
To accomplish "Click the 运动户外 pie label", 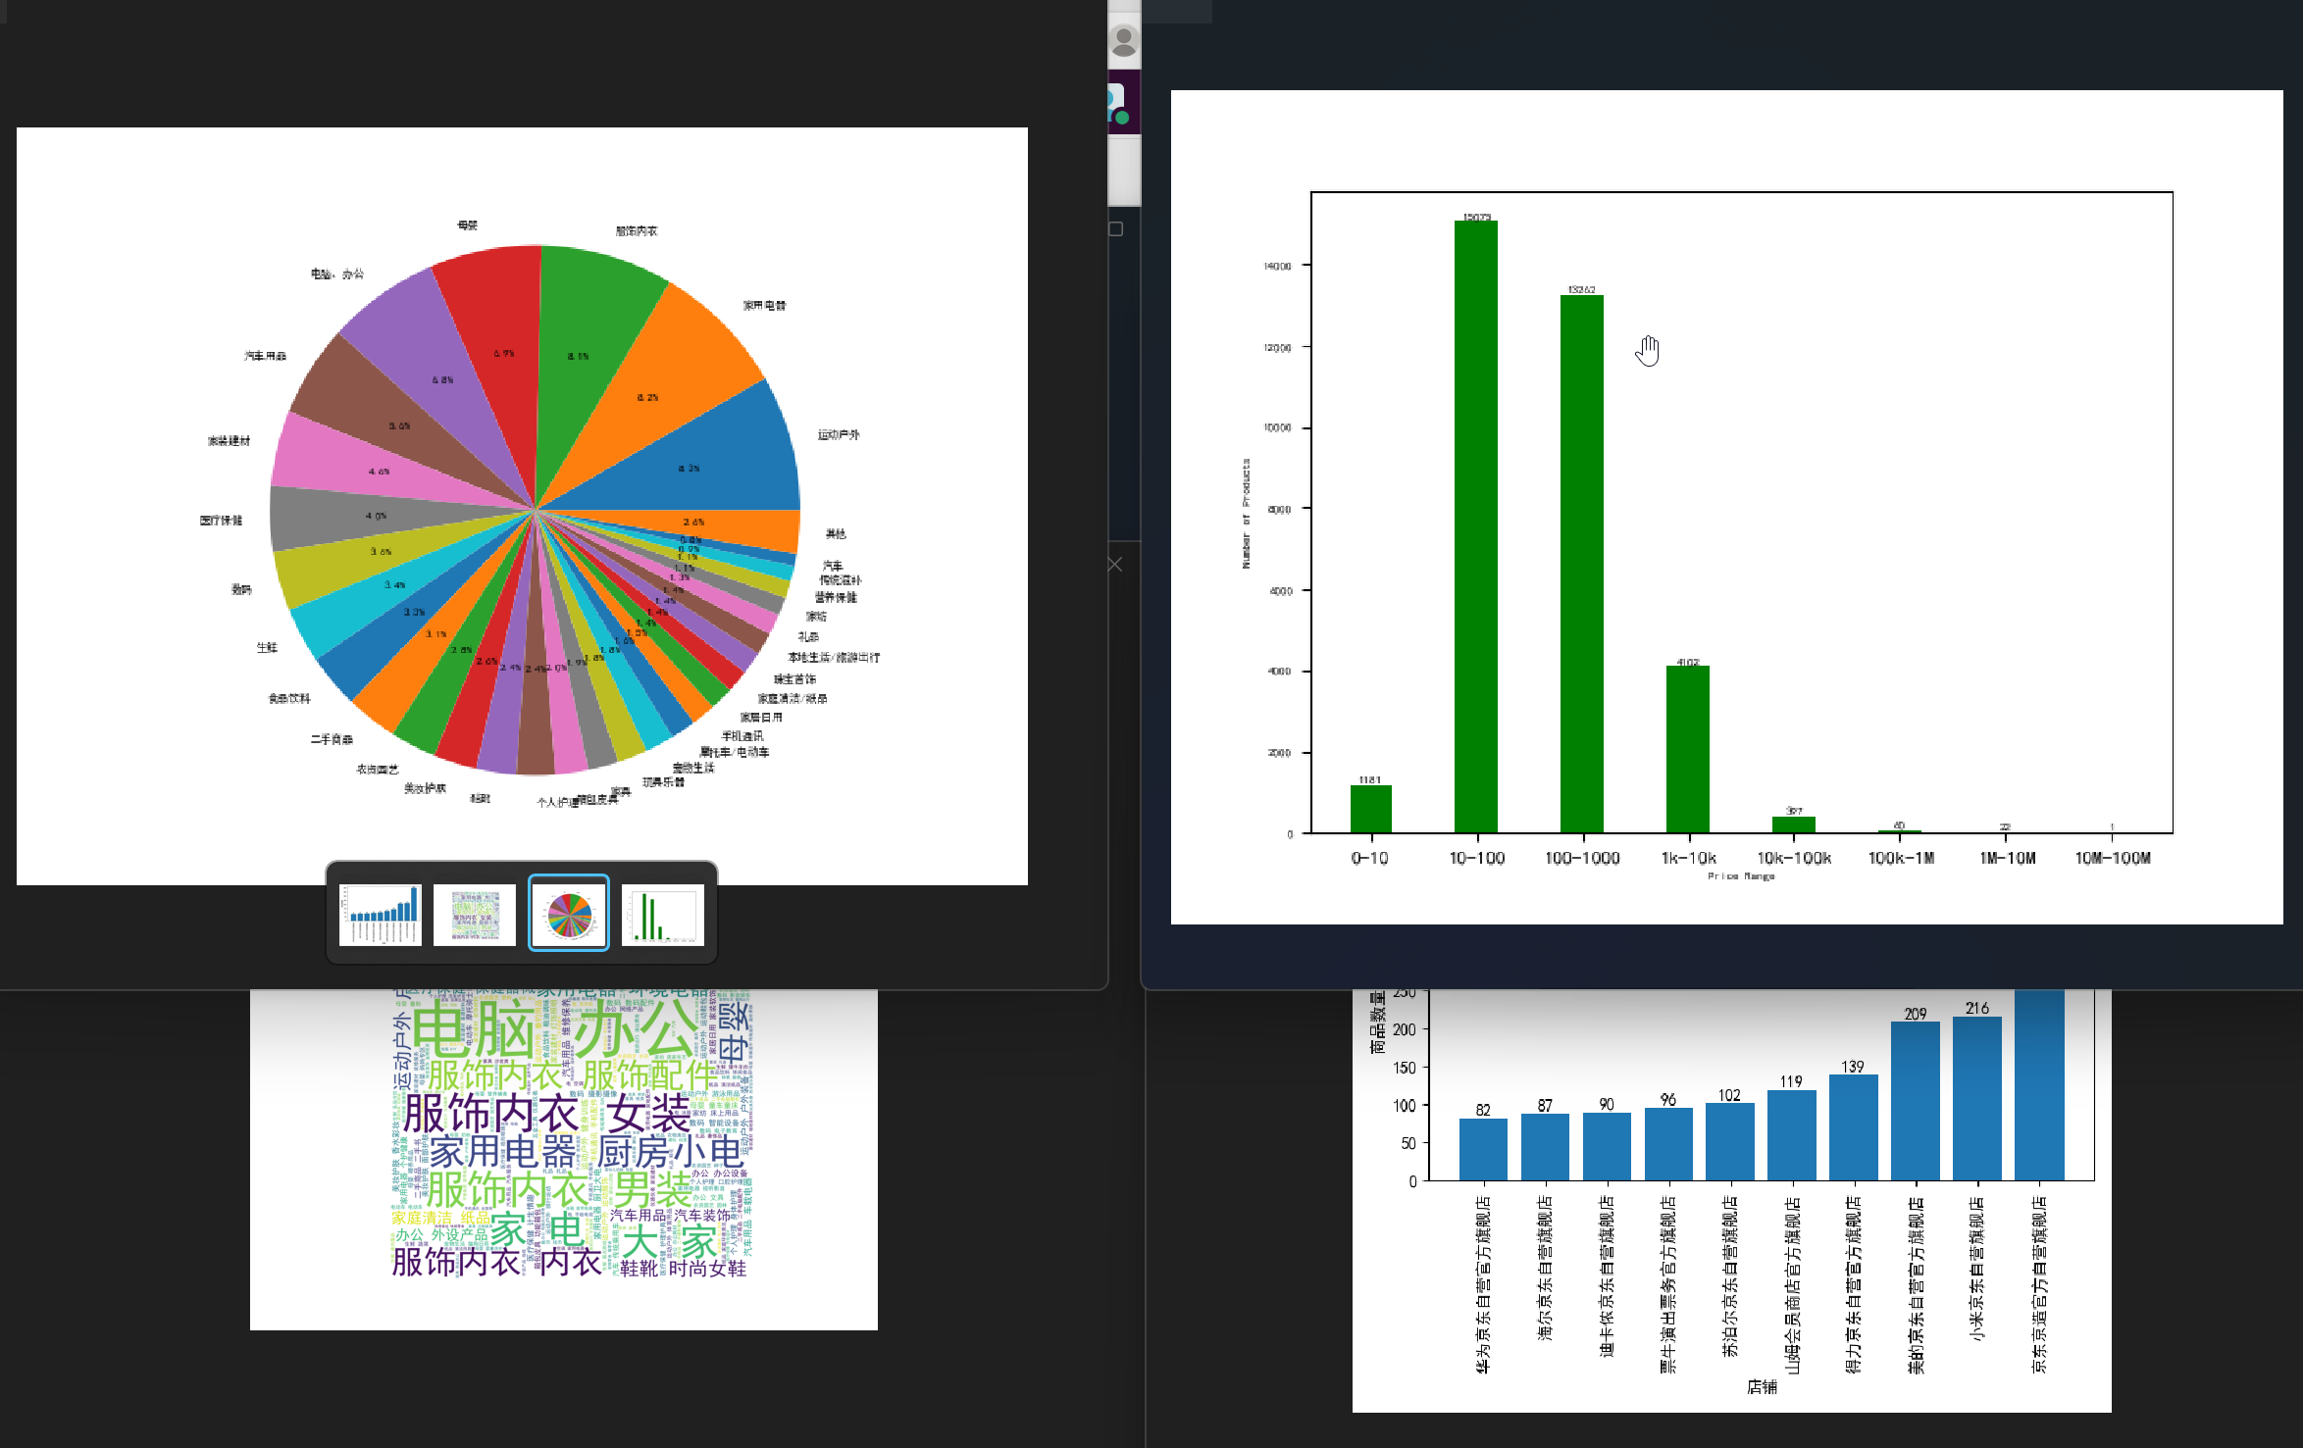I will click(839, 434).
